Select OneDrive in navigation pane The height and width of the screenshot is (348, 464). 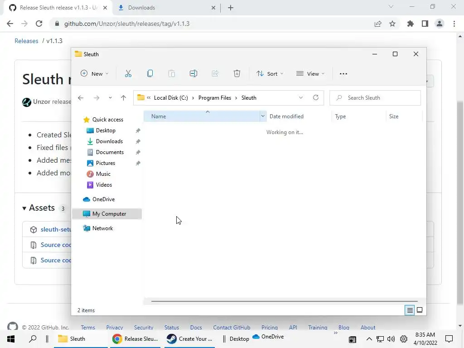click(103, 199)
